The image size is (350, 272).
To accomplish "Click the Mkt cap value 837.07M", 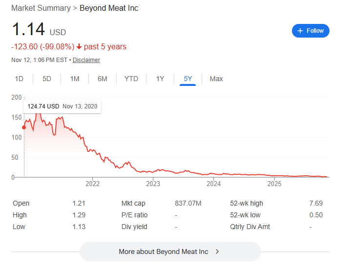I will pos(187,203).
